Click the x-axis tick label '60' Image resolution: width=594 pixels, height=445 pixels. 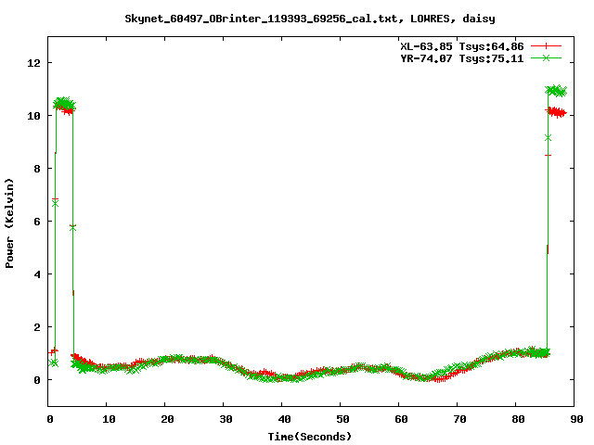click(401, 419)
